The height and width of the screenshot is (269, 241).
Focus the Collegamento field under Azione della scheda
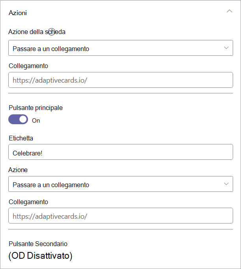click(x=120, y=80)
